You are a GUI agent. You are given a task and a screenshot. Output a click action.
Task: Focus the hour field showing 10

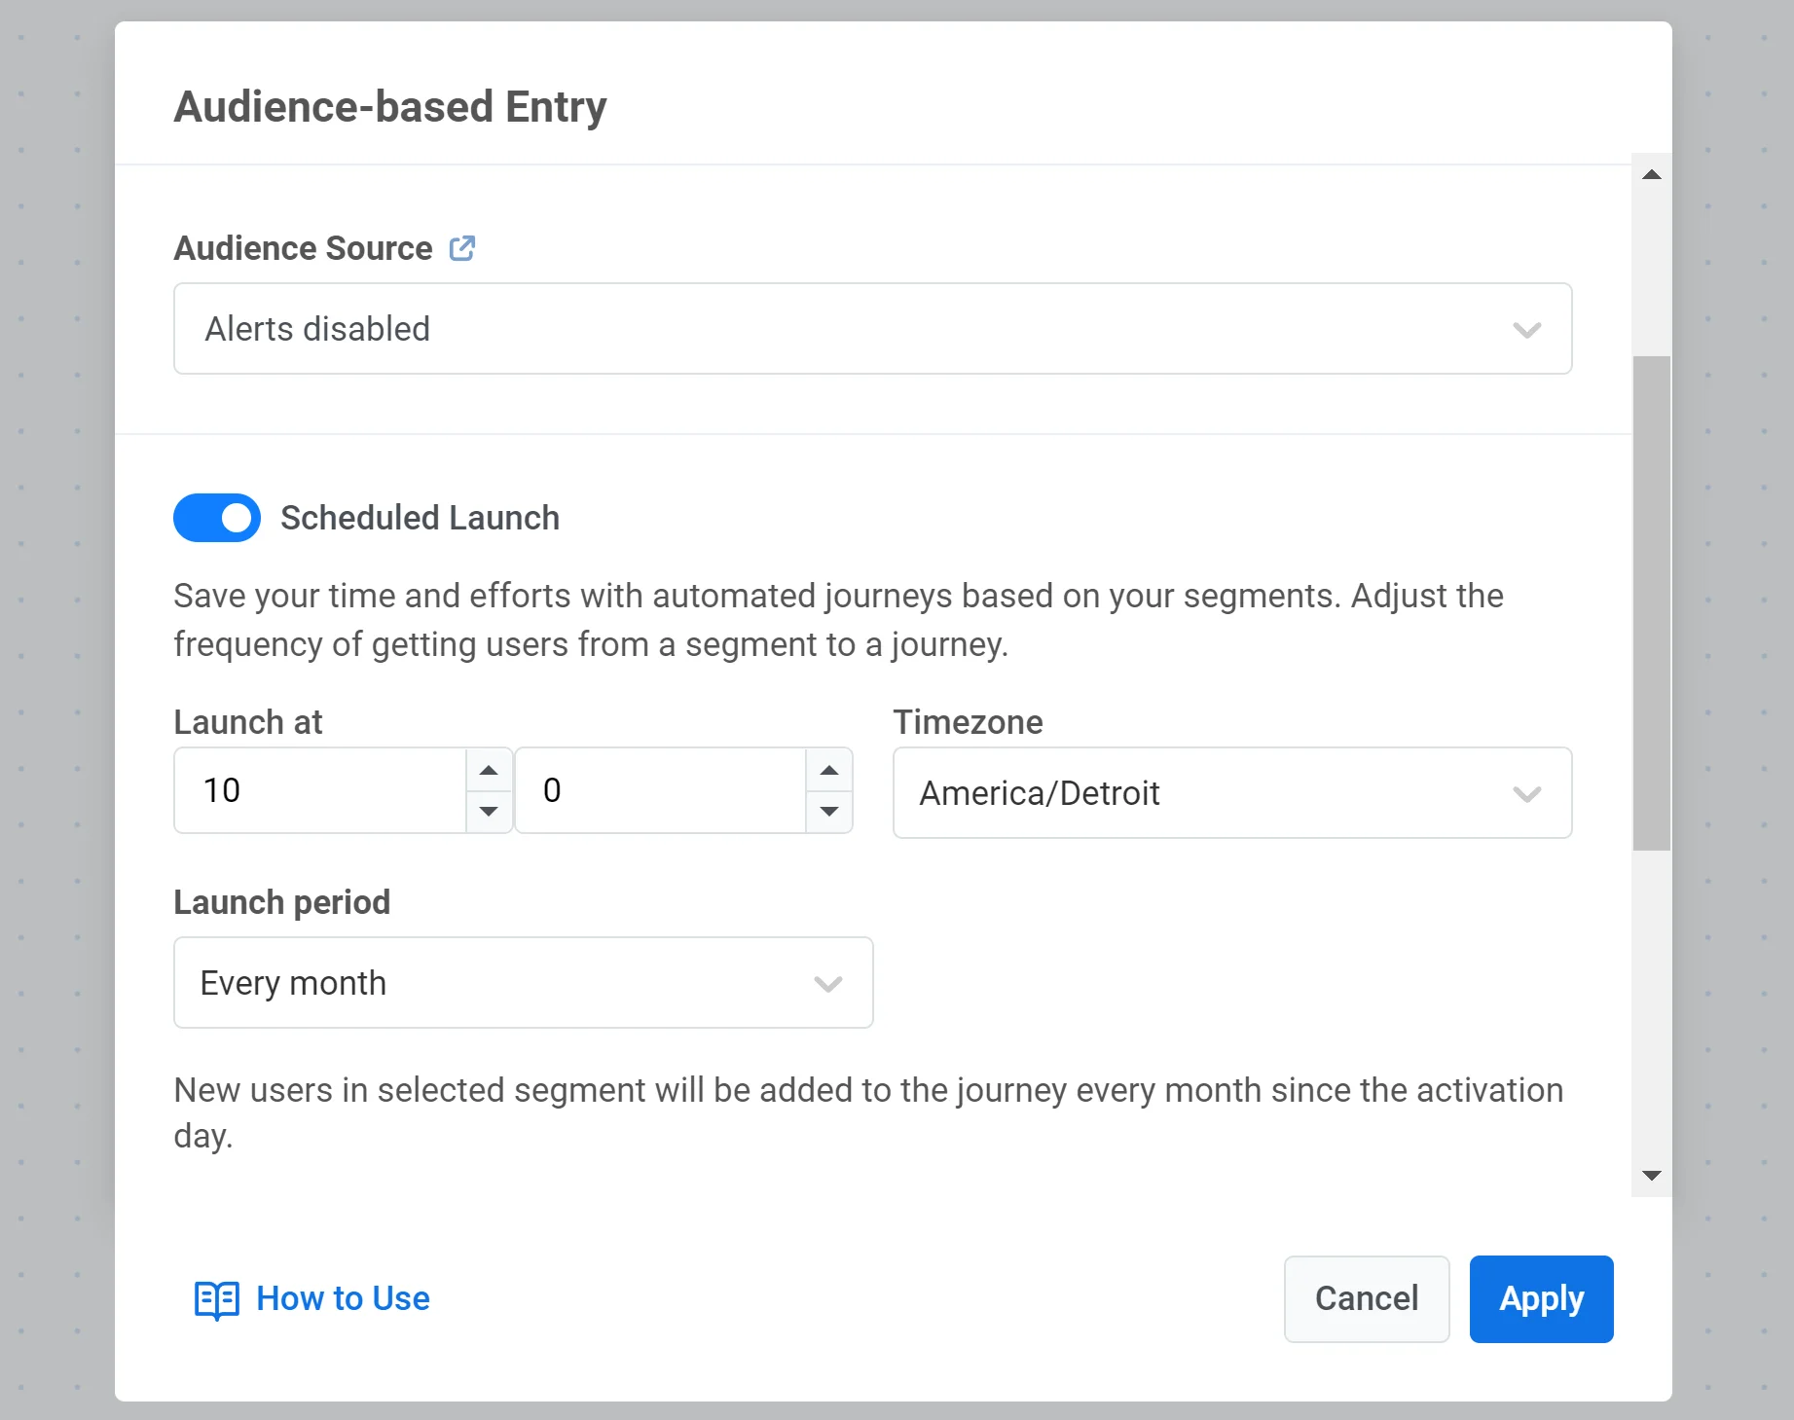tap(321, 790)
